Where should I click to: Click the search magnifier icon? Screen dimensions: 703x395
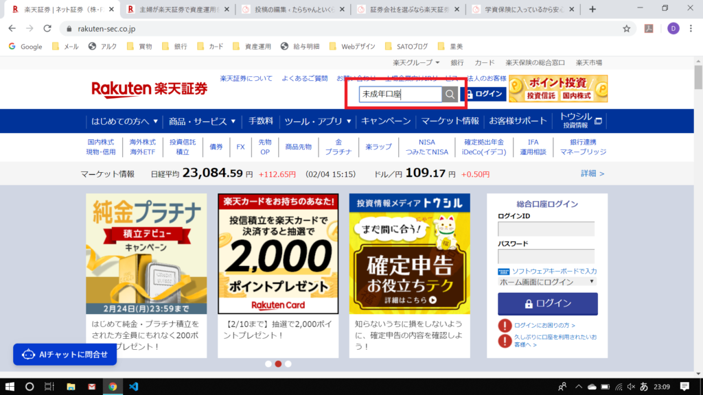[450, 94]
